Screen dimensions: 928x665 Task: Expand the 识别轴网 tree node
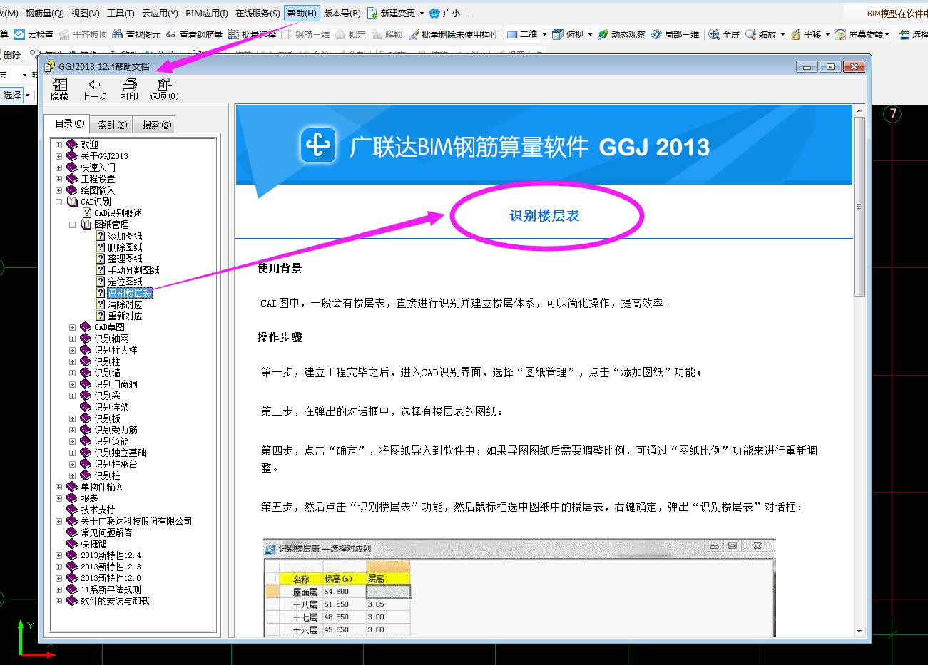click(72, 339)
